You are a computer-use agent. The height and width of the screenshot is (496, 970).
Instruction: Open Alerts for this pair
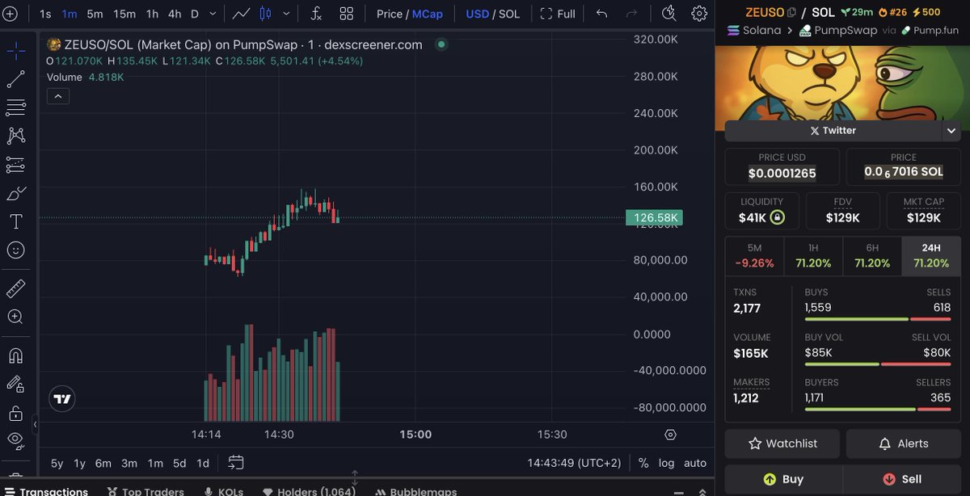tap(904, 443)
